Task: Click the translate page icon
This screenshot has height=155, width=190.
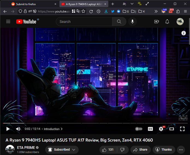Action: 78,11
